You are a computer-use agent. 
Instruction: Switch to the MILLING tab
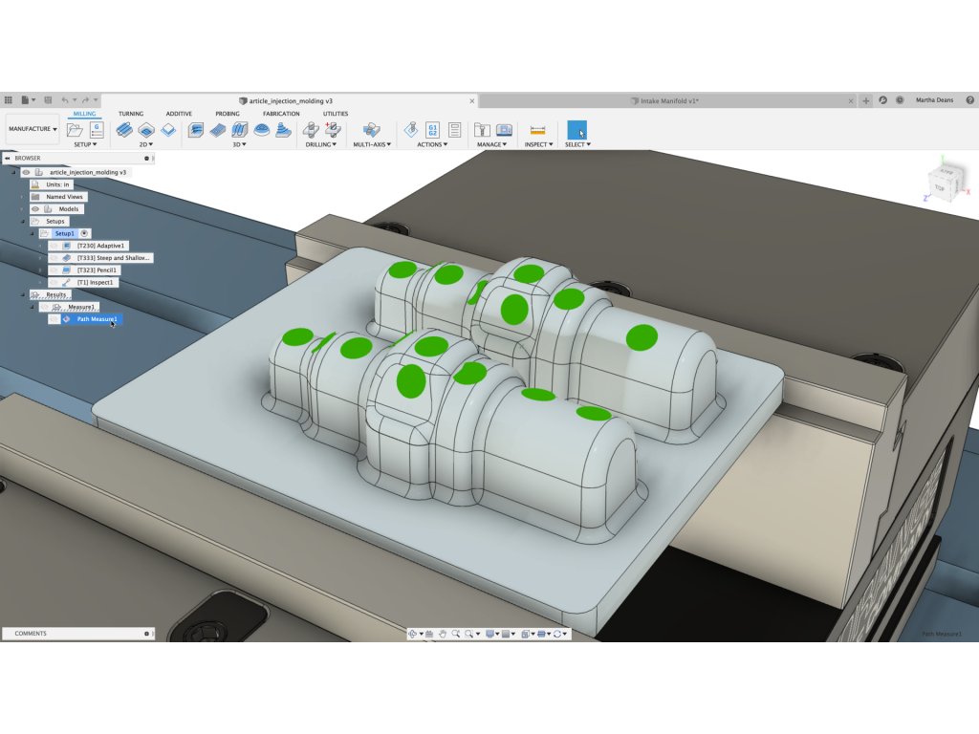[84, 114]
